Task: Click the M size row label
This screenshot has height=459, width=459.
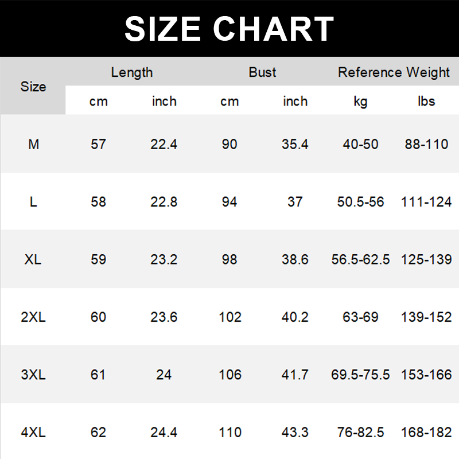Action: coord(33,144)
